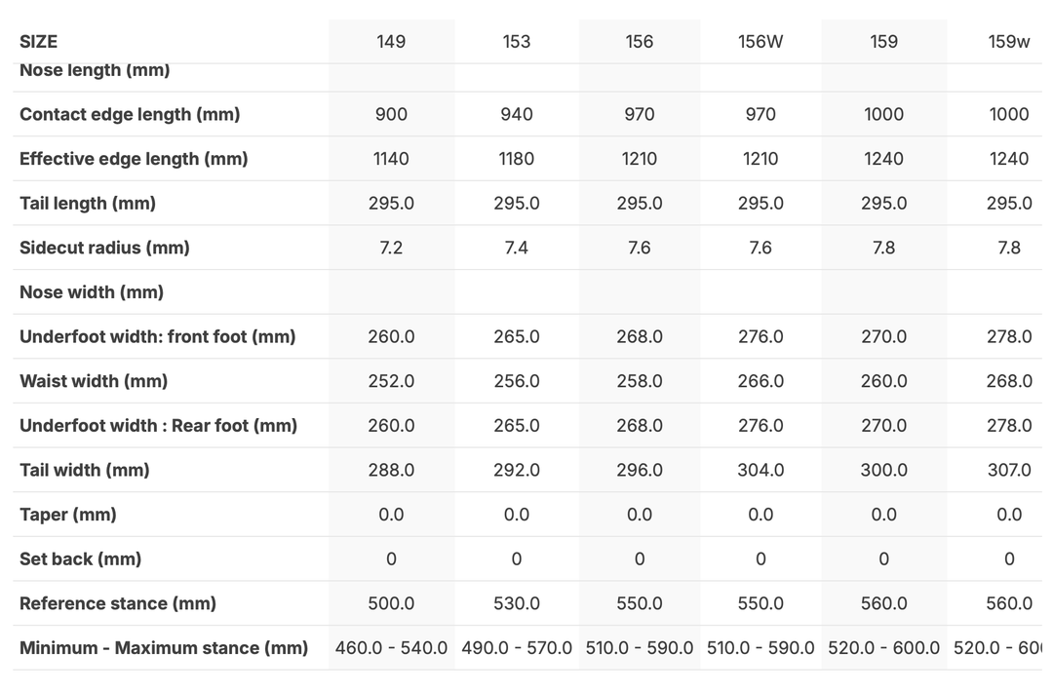Click the 530.0 reference stance value
Viewport: 1053px width, 692px height.
(x=517, y=603)
